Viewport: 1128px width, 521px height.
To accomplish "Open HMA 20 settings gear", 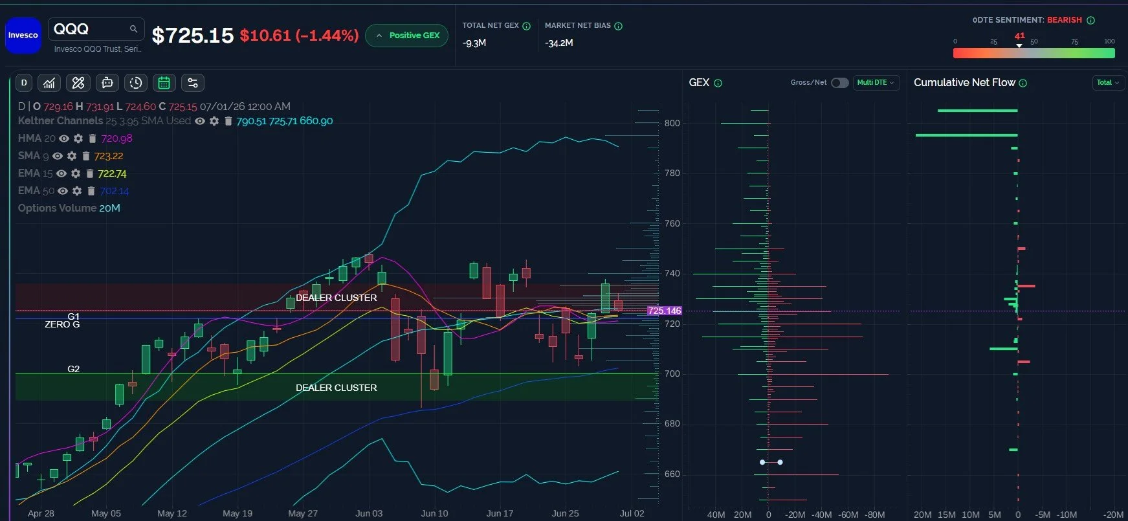I will click(78, 139).
